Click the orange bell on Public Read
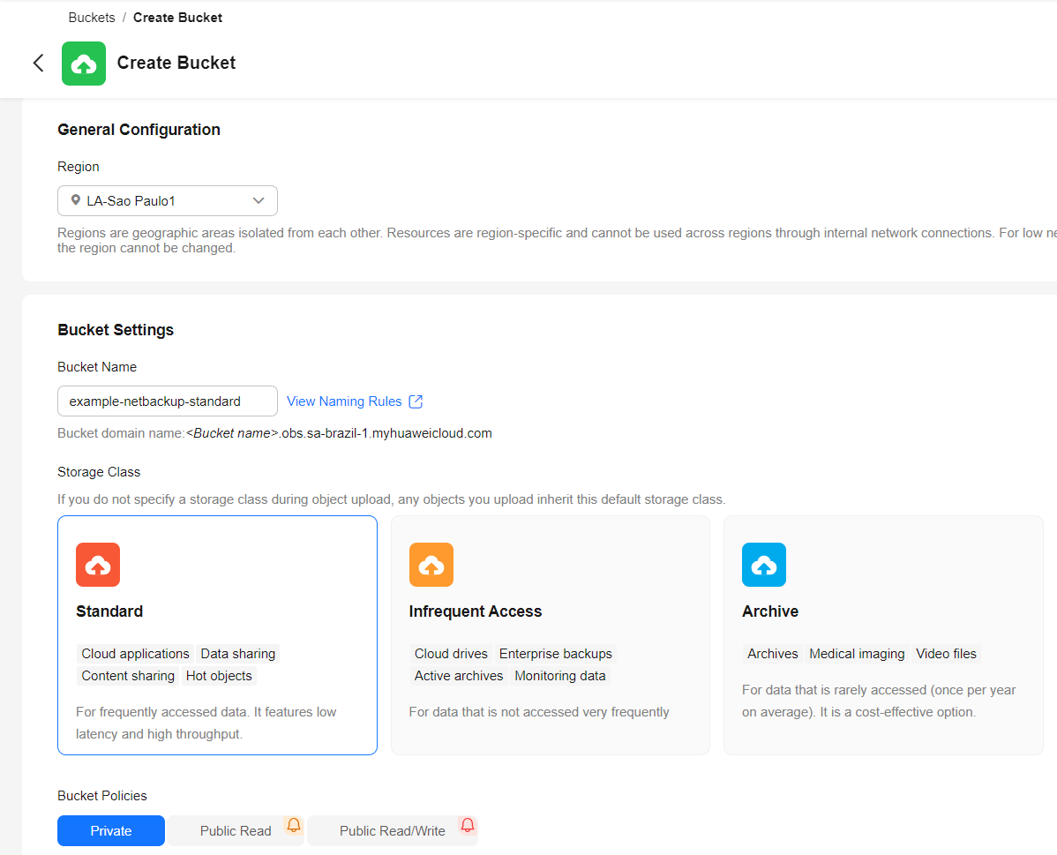 [294, 825]
